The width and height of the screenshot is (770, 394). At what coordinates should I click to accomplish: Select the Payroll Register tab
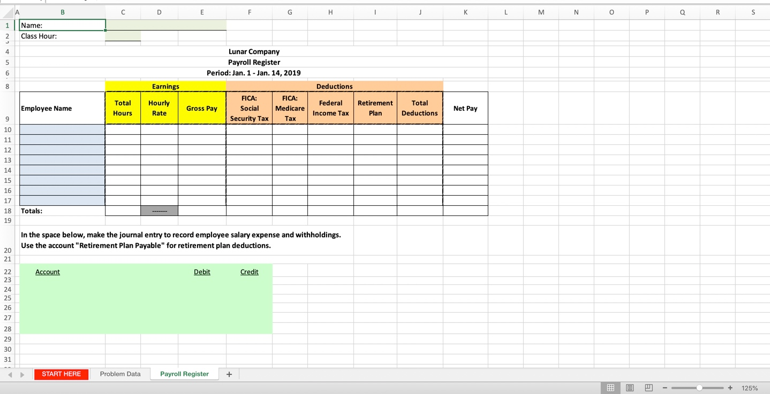pyautogui.click(x=184, y=374)
